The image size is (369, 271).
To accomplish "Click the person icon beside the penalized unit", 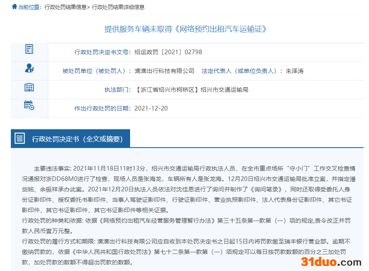I will point(29,68).
